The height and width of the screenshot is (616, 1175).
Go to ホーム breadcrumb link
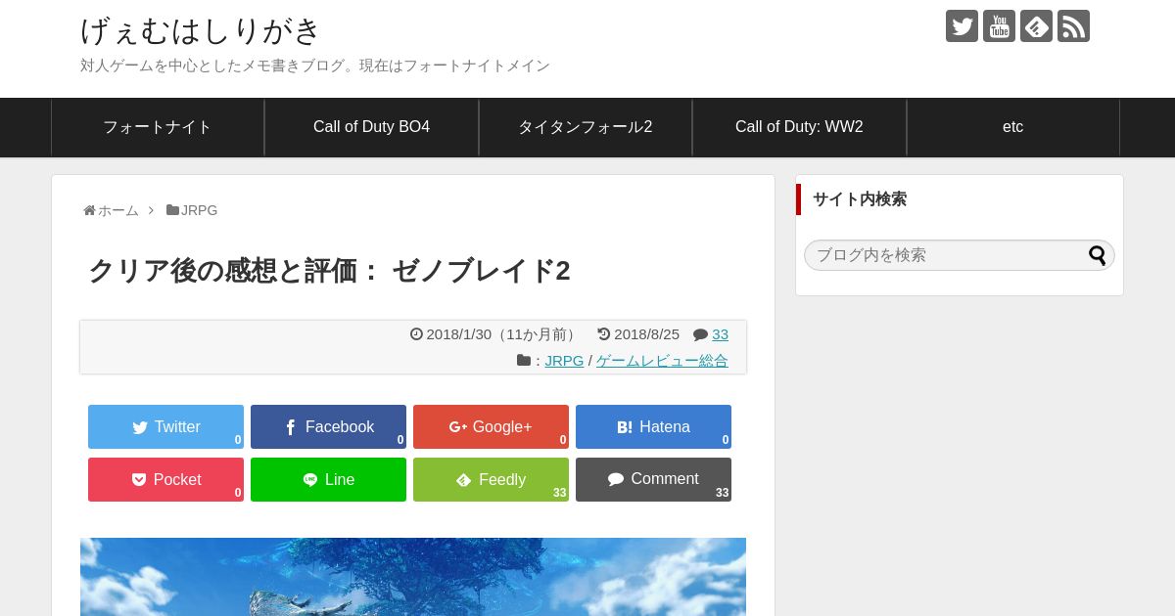(x=118, y=210)
